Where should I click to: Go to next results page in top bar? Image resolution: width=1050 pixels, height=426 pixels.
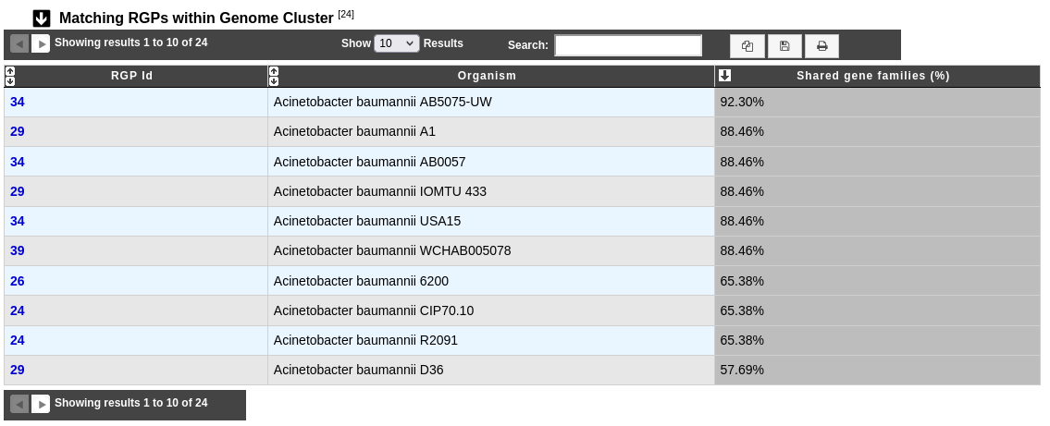coord(41,43)
